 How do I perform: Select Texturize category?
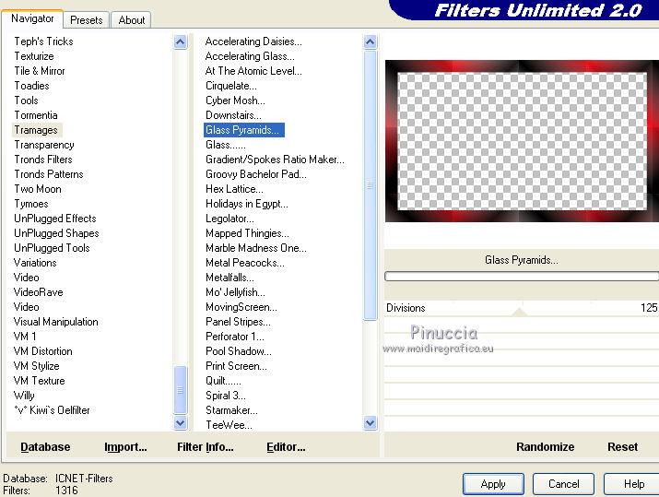pos(34,56)
